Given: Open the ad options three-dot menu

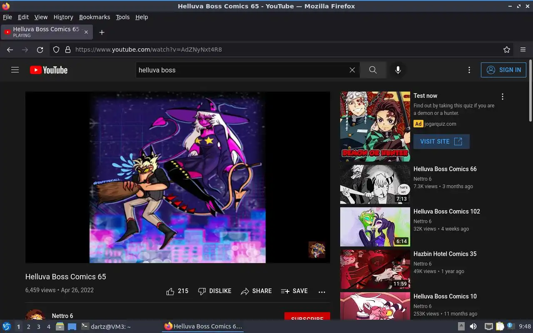Looking at the screenshot, I should pos(503,97).
